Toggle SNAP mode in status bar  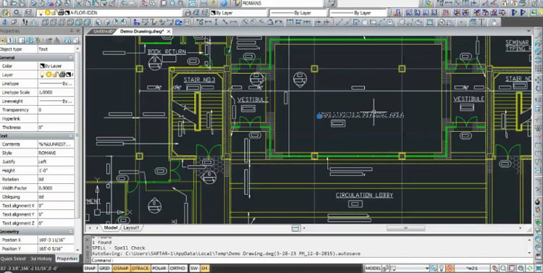coord(90,268)
